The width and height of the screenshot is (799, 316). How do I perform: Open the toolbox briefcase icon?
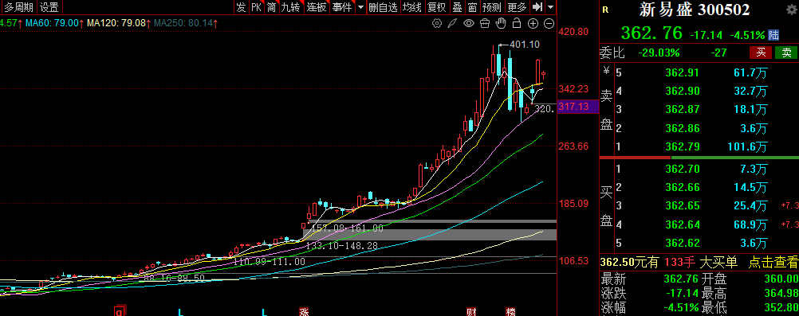(x=485, y=23)
